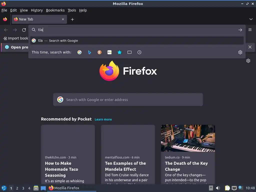Search open tabs using tab icon
The image size is (256, 192).
pos(129,52)
